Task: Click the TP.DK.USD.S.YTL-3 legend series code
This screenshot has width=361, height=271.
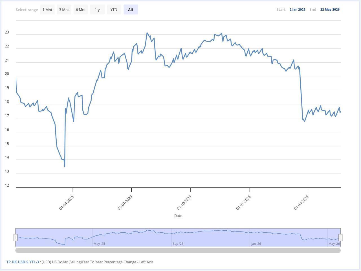Action: tap(23, 262)
